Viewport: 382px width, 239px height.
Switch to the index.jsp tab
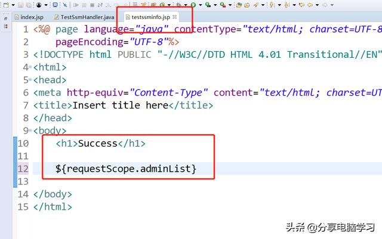click(x=29, y=17)
